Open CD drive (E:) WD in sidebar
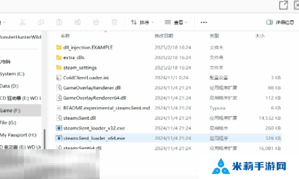This screenshot has width=299, height=179. (x=20, y=98)
